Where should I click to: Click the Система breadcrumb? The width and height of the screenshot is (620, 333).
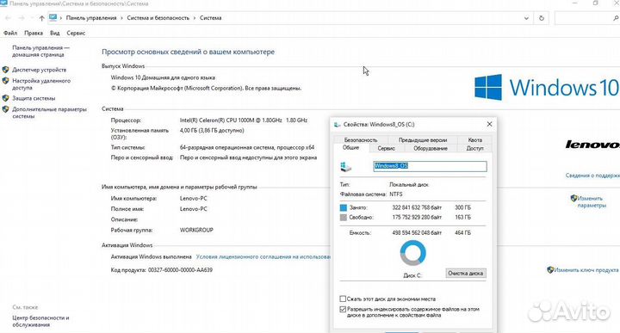coord(210,18)
